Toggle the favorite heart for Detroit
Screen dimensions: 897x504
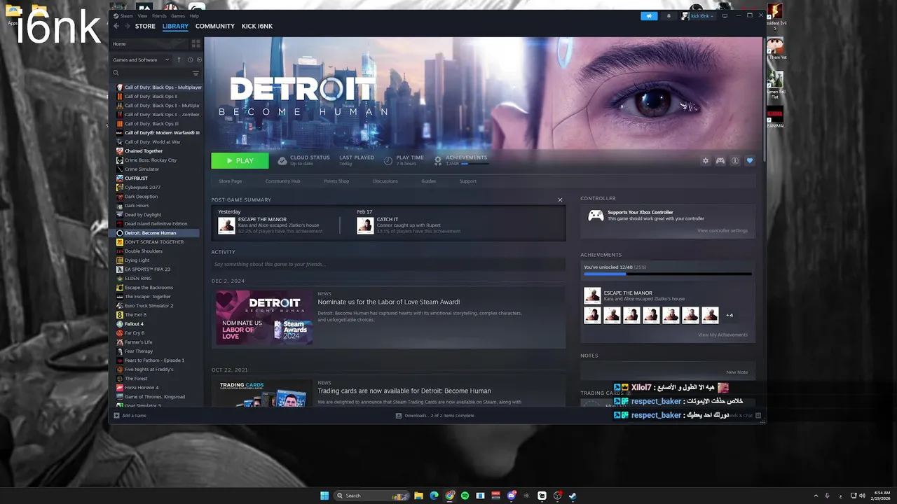(x=750, y=161)
